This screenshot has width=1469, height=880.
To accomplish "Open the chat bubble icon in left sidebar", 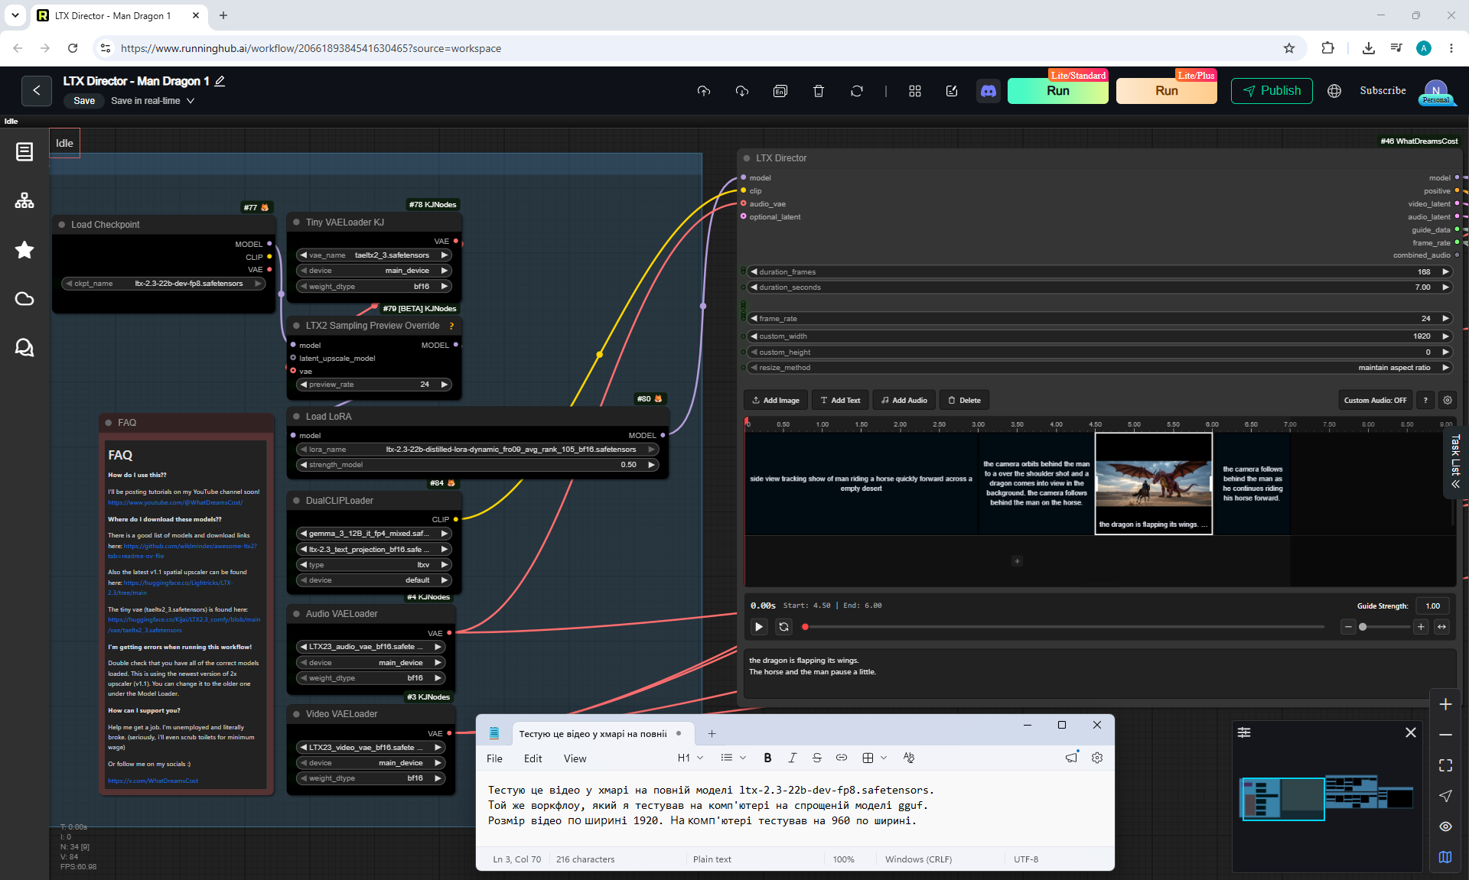I will point(24,348).
